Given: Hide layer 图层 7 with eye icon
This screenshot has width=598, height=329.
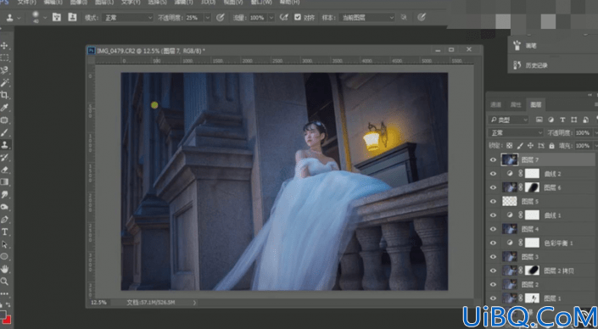Looking at the screenshot, I should point(493,160).
